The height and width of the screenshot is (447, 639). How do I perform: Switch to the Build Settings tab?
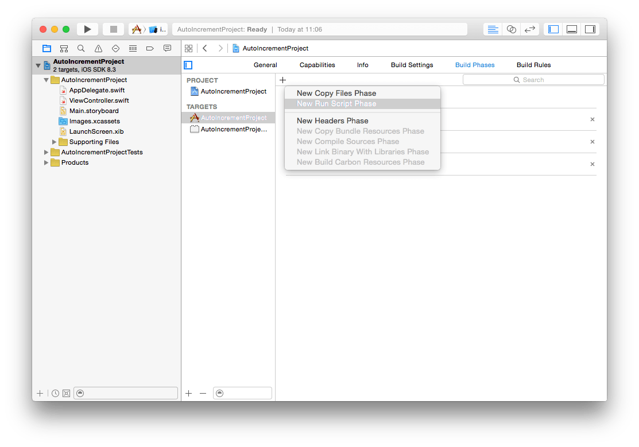click(412, 65)
